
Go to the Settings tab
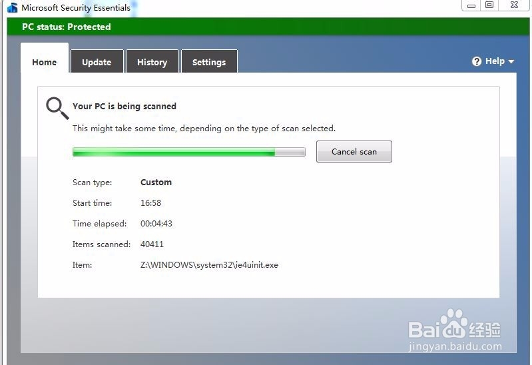click(209, 62)
